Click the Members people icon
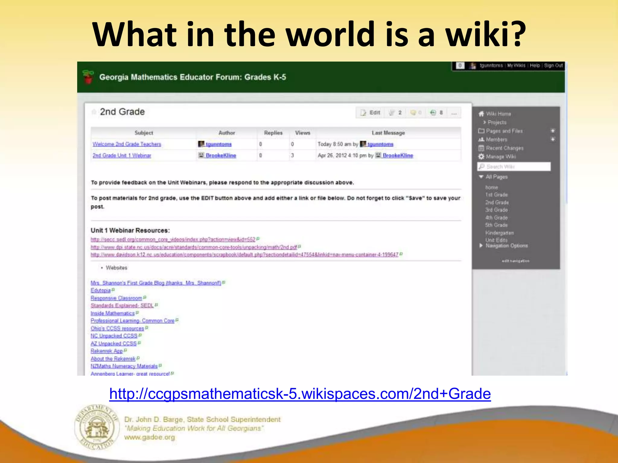The height and width of the screenshot is (463, 618). tap(481, 140)
